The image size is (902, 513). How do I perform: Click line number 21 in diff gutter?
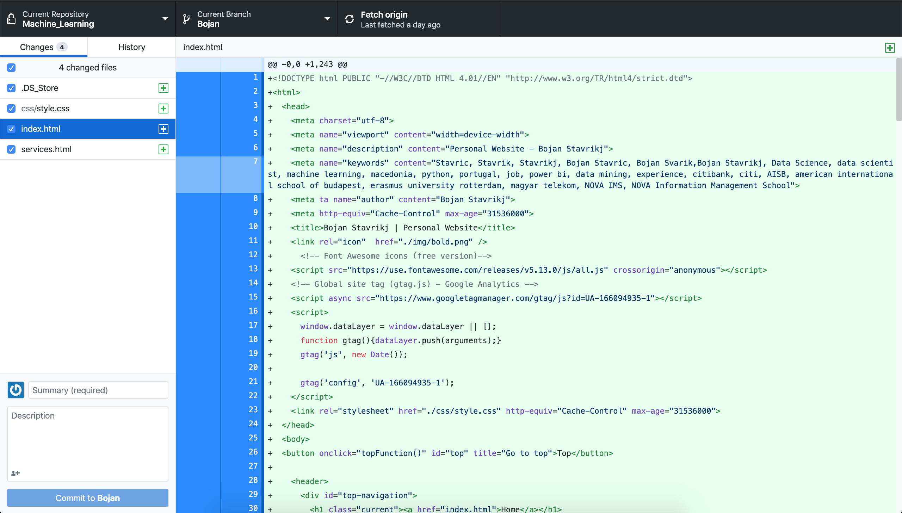point(253,382)
